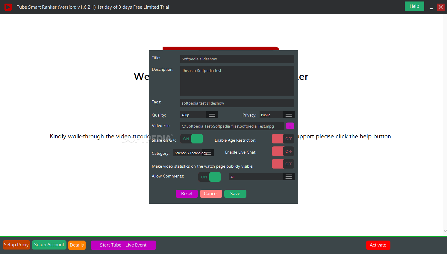Show Details panel

77,245
